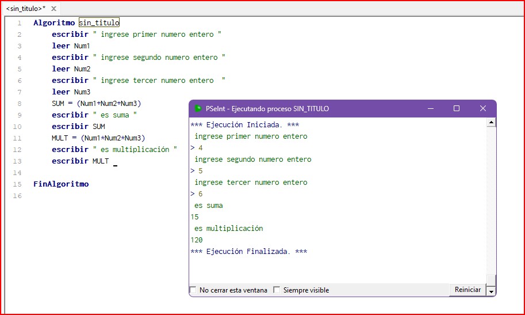Click the console scrollbar up arrow

pyautogui.click(x=490, y=122)
